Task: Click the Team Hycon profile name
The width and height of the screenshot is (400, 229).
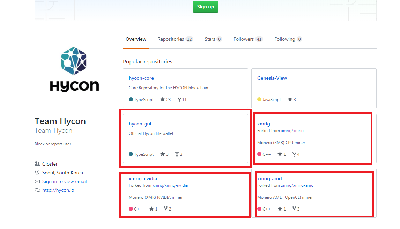Action: coord(60,121)
